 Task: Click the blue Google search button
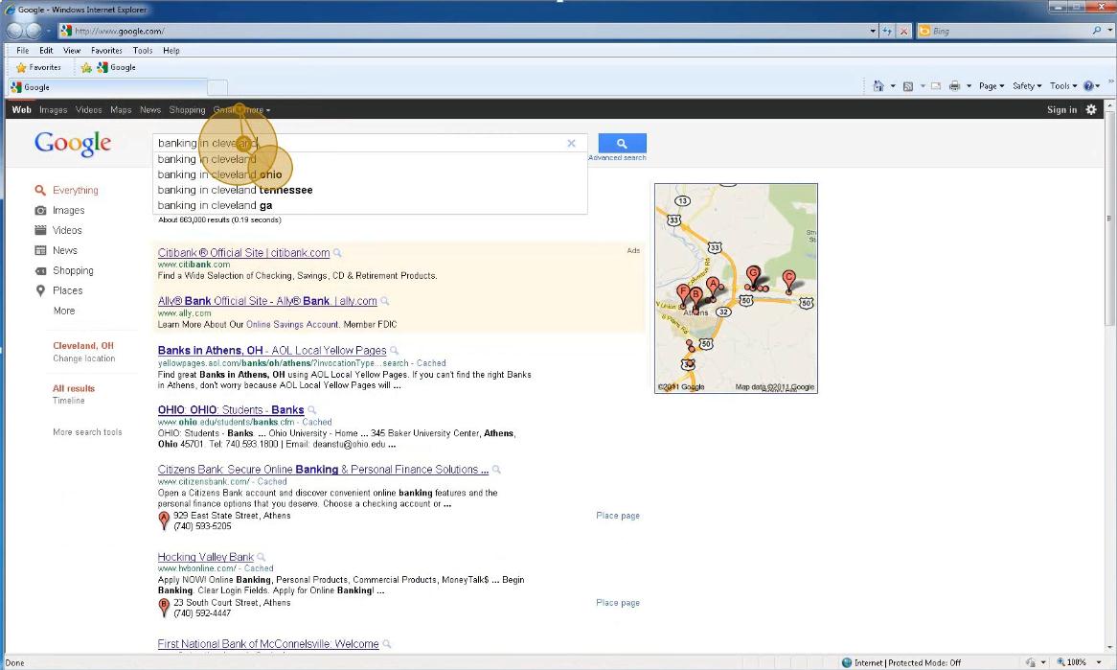pos(622,143)
